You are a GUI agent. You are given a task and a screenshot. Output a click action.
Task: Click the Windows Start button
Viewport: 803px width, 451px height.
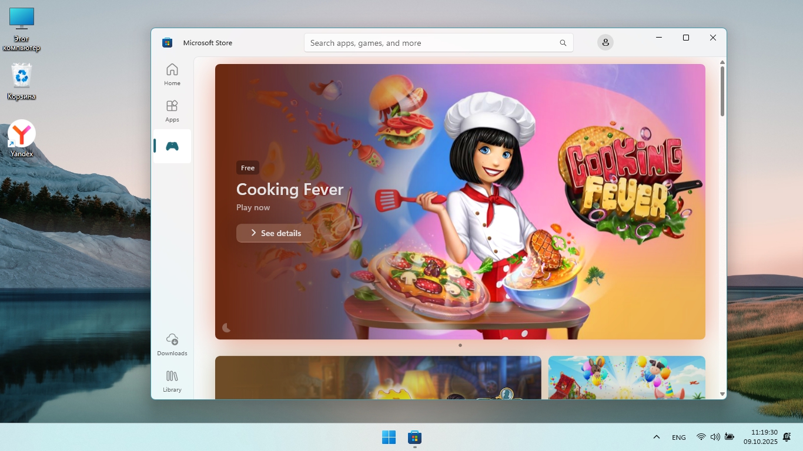point(389,437)
